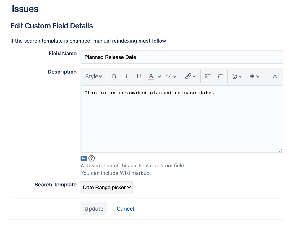Insert a link using the link icon
This screenshot has width=295, height=229.
click(188, 76)
